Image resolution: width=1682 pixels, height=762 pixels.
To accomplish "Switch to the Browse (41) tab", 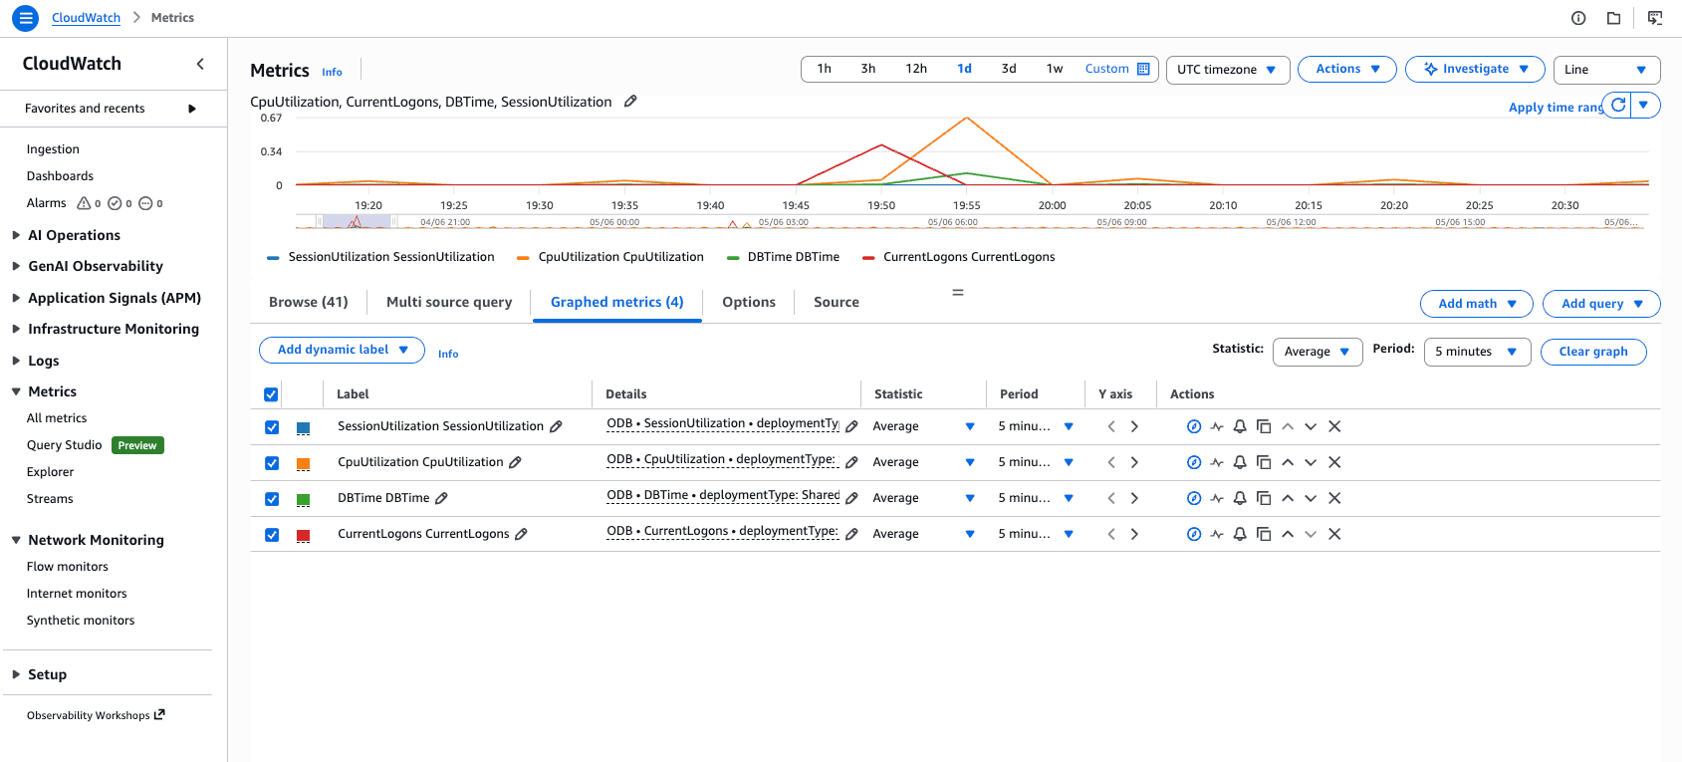I will pyautogui.click(x=309, y=302).
